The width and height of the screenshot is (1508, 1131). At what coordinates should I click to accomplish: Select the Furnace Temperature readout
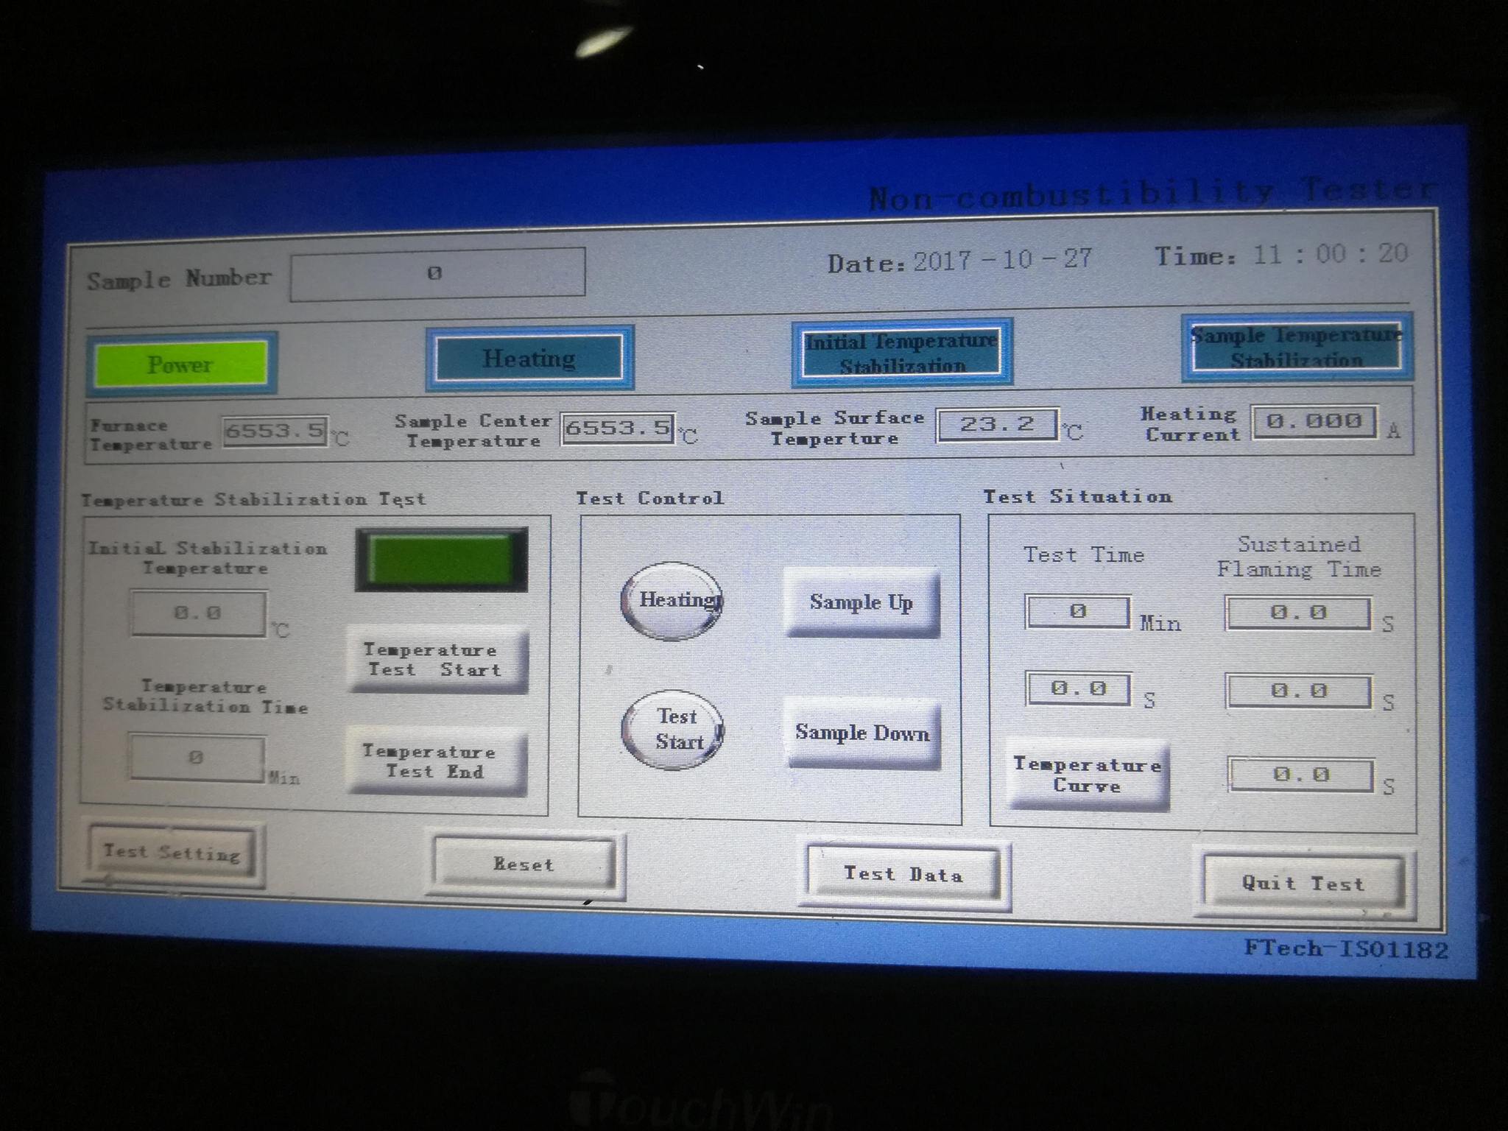pyautogui.click(x=275, y=431)
